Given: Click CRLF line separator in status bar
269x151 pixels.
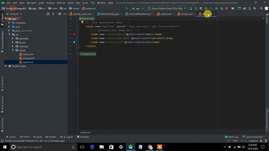Looking at the screenshot, I should click(235, 141).
